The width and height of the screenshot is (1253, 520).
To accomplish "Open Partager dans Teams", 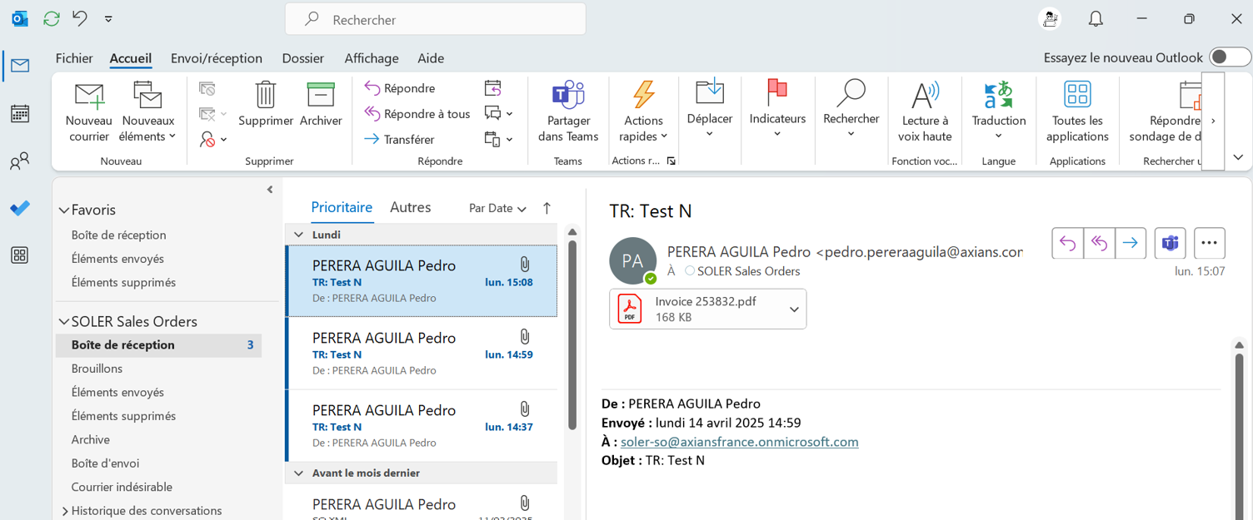I will click(x=568, y=96).
